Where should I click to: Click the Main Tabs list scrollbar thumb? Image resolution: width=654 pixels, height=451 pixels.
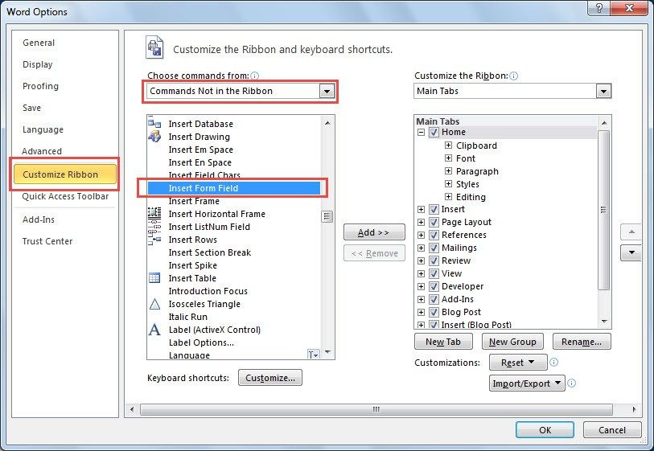pos(603,210)
